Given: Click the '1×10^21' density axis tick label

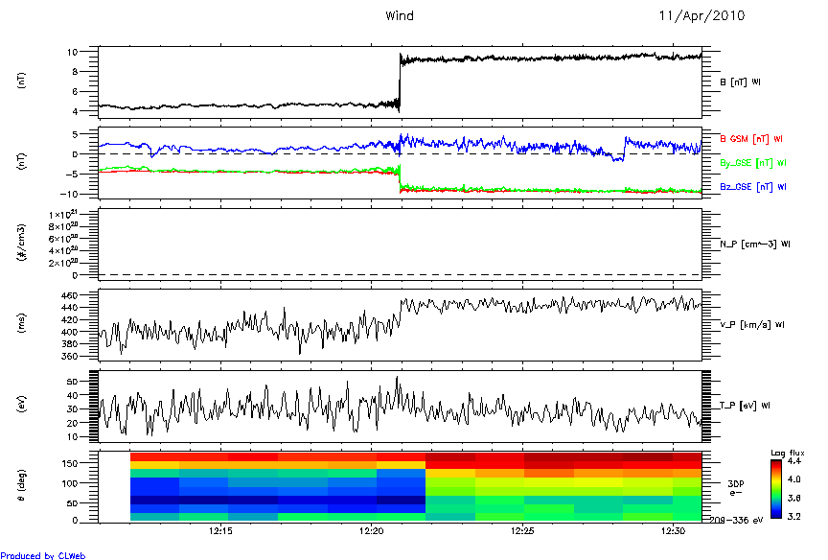Looking at the screenshot, I should 63,215.
